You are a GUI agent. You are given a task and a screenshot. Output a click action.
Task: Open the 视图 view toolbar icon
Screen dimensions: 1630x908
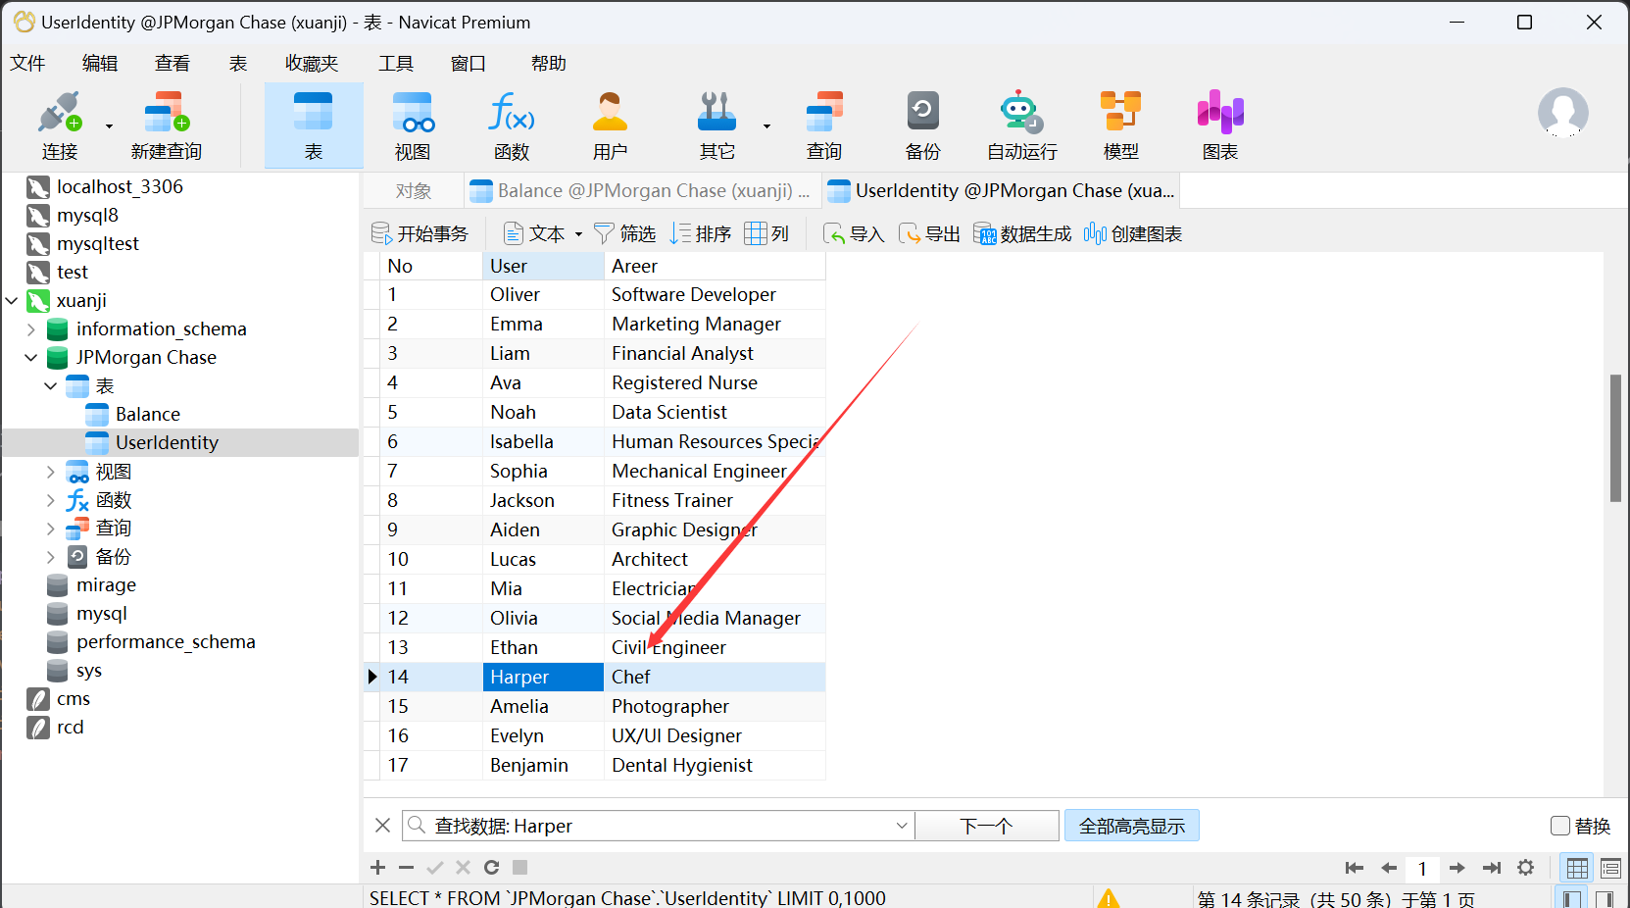click(x=413, y=126)
